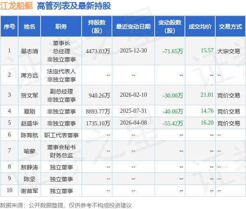Click the 江龙船艇 title text
Screen dimensions: 246x209
point(16,6)
